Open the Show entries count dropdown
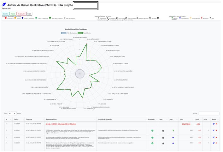The height and width of the screenshot is (152, 223). [x=12, y=113]
